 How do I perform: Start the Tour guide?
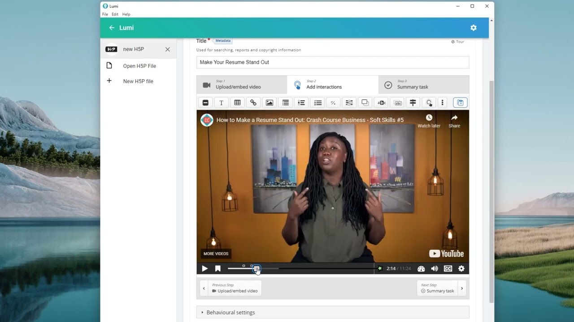click(x=458, y=42)
